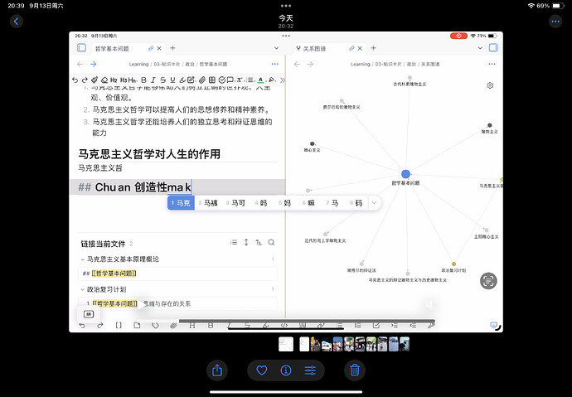Open more options for 哲学基本问题 note

pos(275,64)
